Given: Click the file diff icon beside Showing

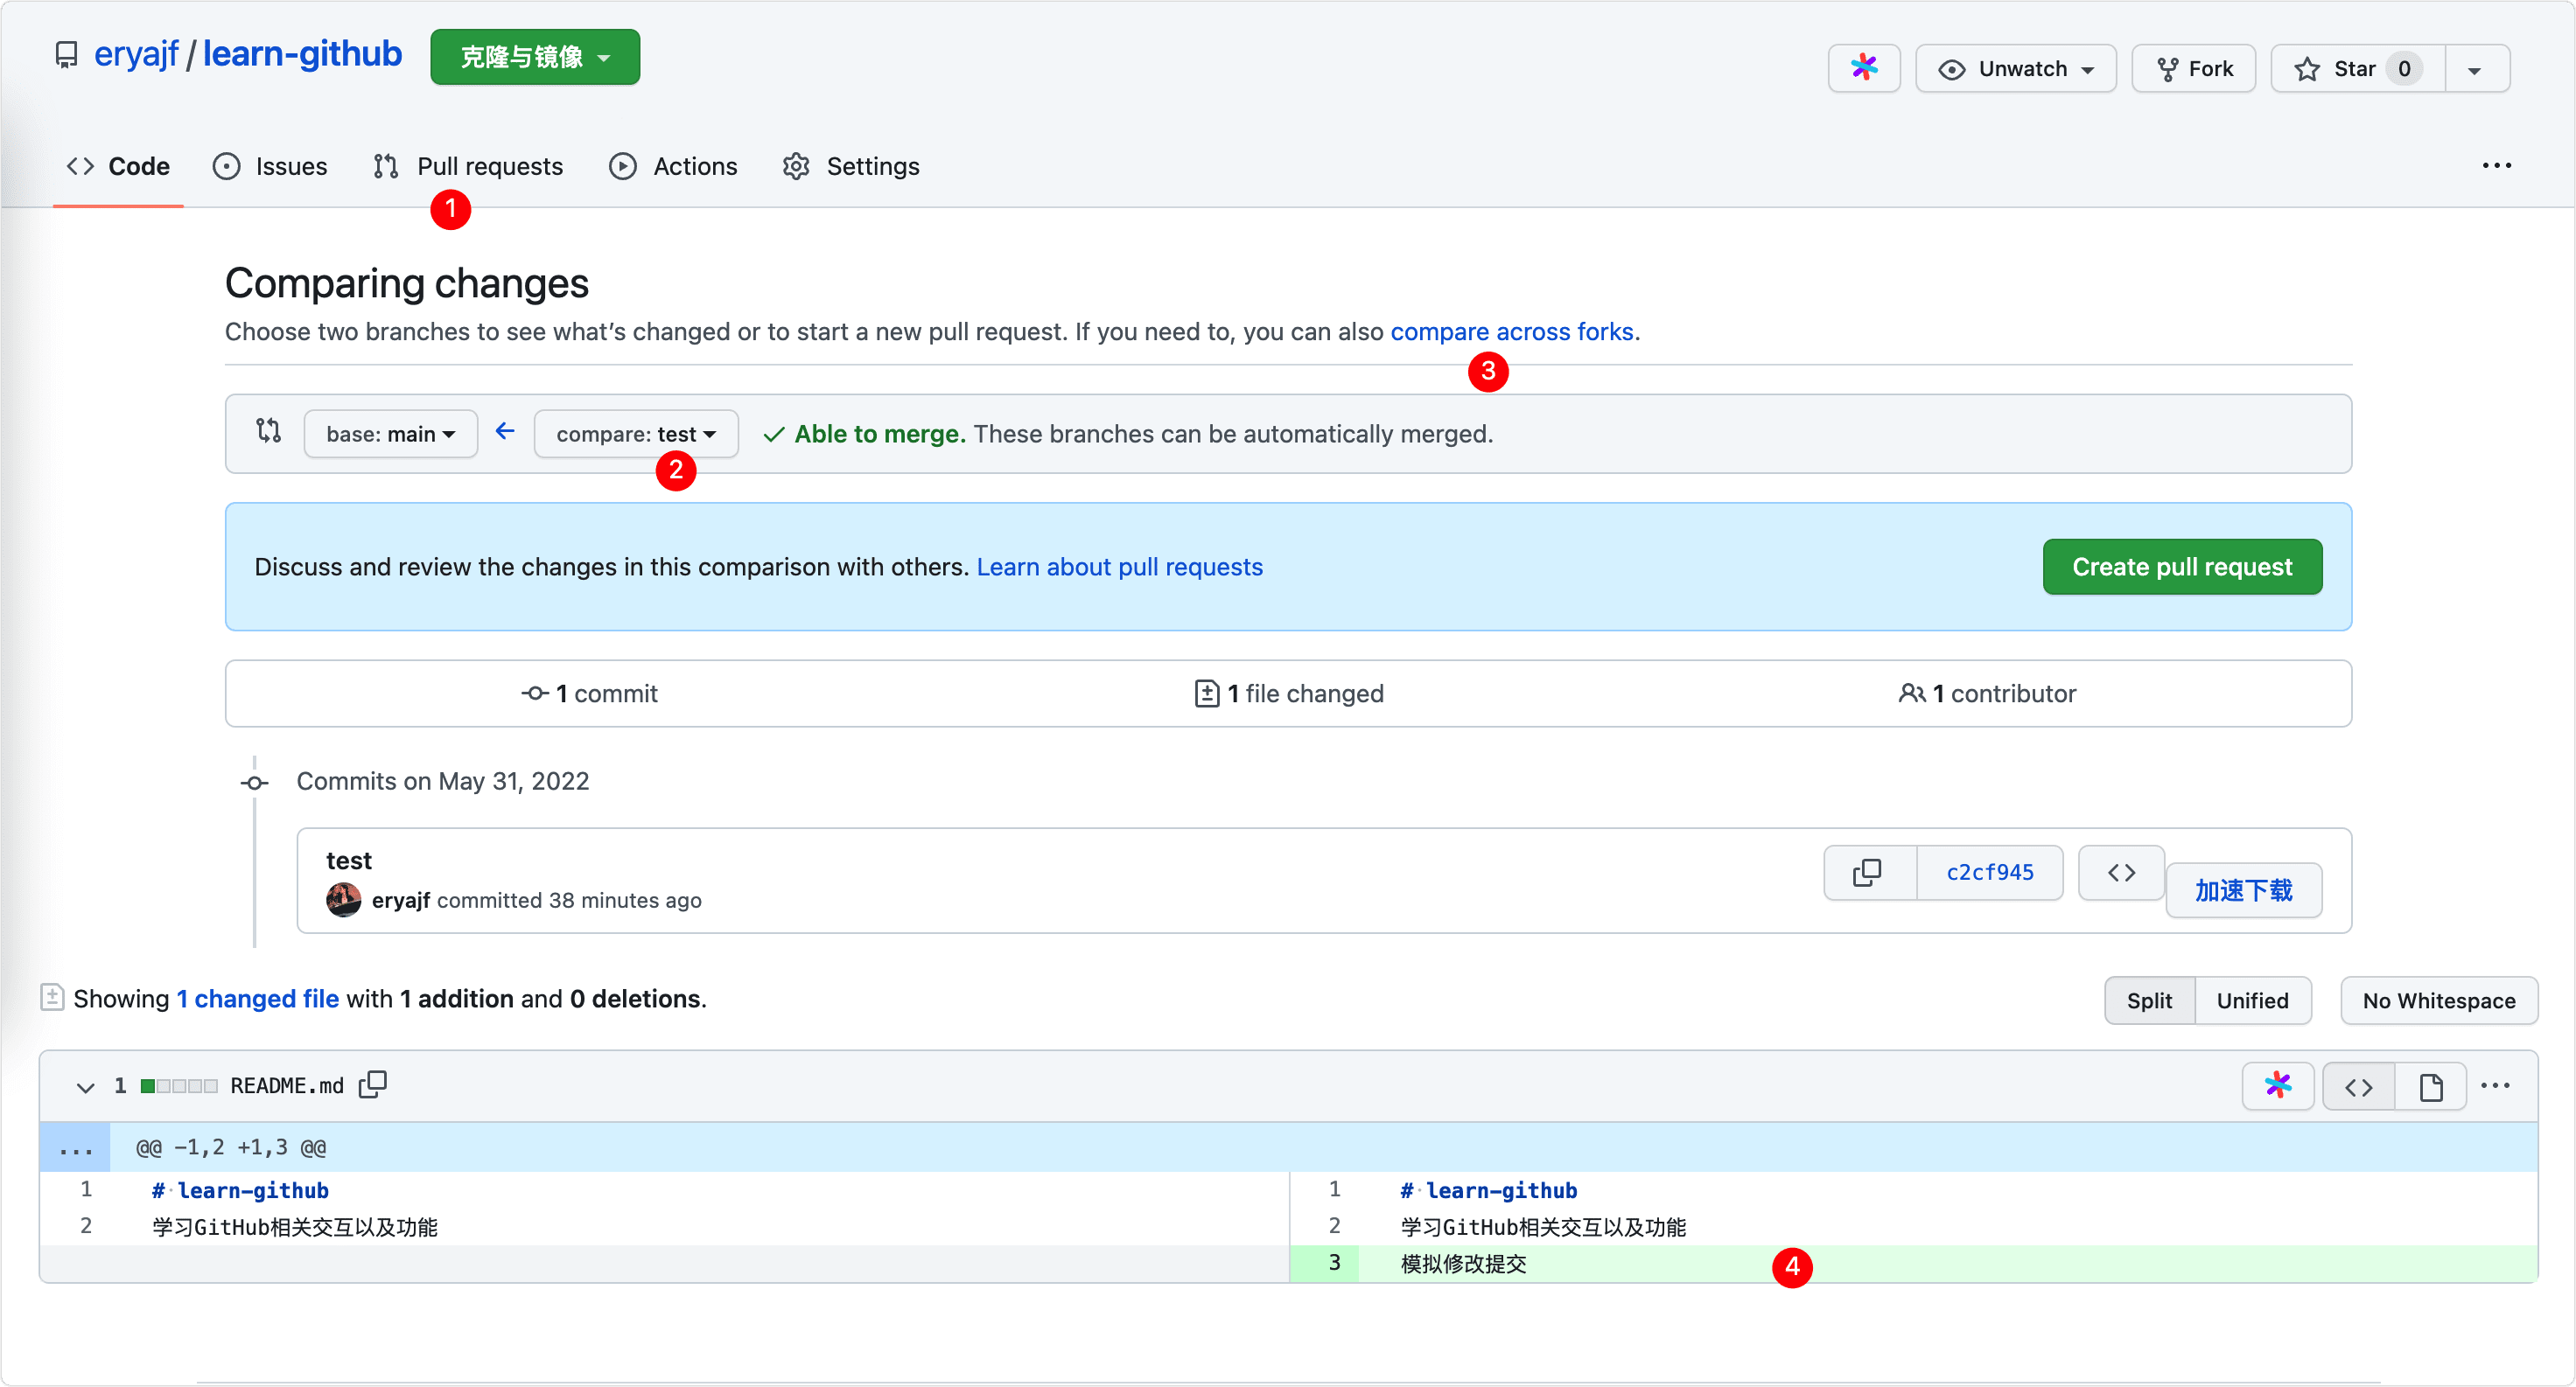Looking at the screenshot, I should pyautogui.click(x=52, y=997).
